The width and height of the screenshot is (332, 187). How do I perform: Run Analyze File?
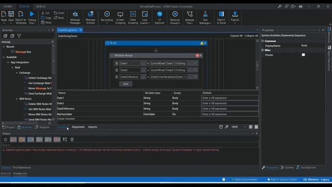click(x=189, y=17)
